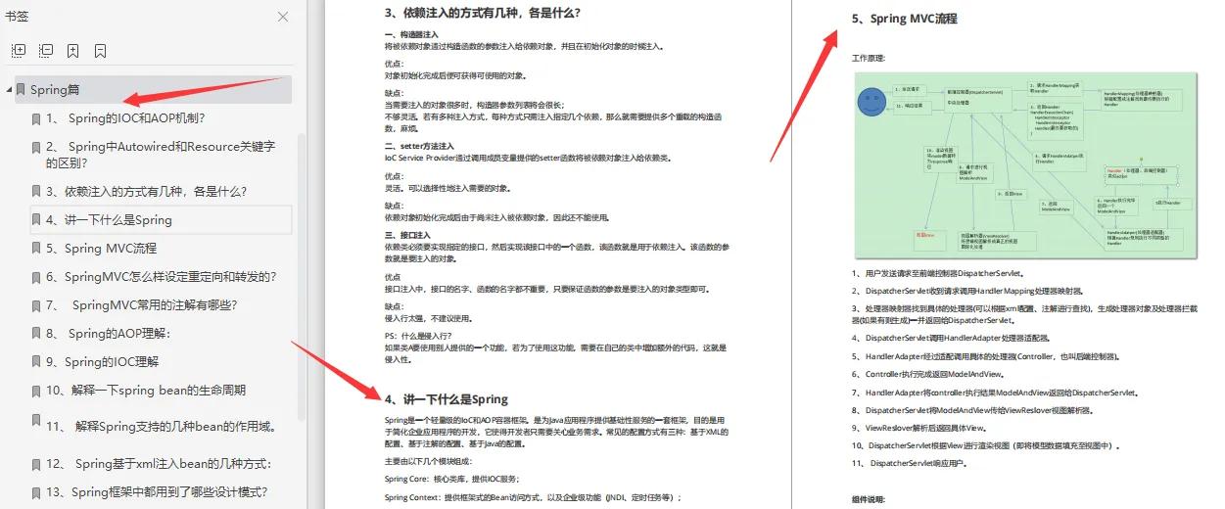
Task: Open bookmark 13、Spring框架中都用到了哪些设计模式
Action: (x=157, y=492)
